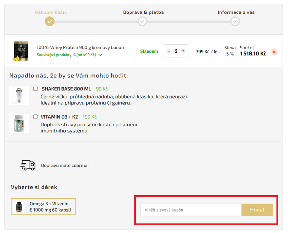The image size is (288, 233).
Task: Select the Omega 3 + Vitamin E gift
Action: pos(43,207)
